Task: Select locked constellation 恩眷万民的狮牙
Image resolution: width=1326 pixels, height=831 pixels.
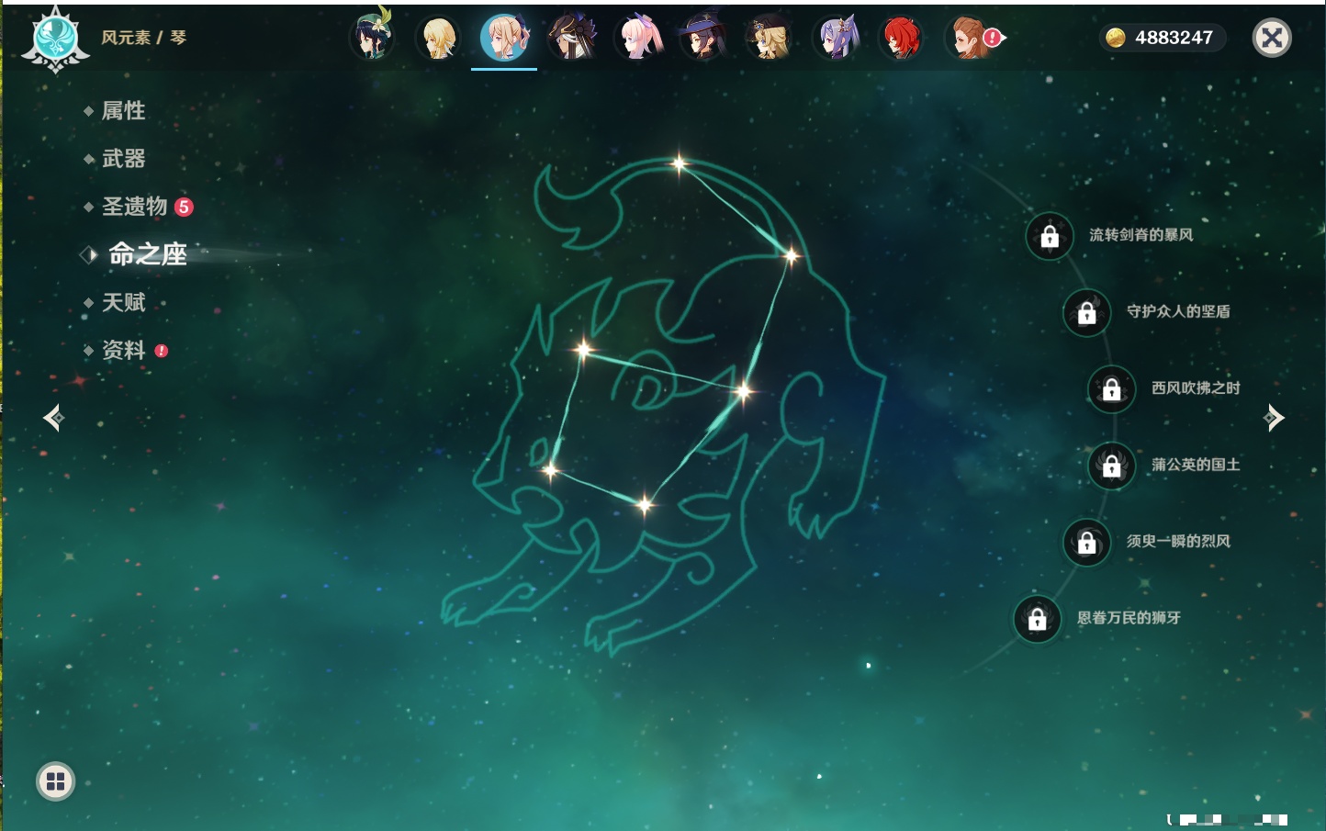Action: (x=1038, y=619)
